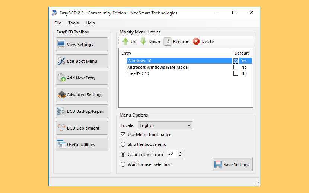Click the toolbar grip handle beside Up

119,42
